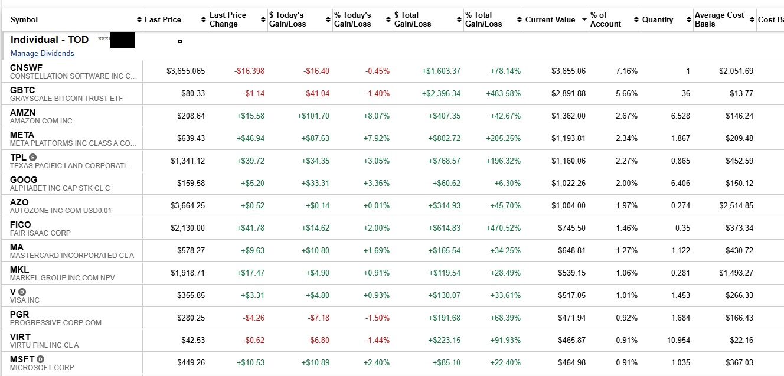Click the sort arrows on Symbol column
784x376 pixels.
click(x=139, y=20)
